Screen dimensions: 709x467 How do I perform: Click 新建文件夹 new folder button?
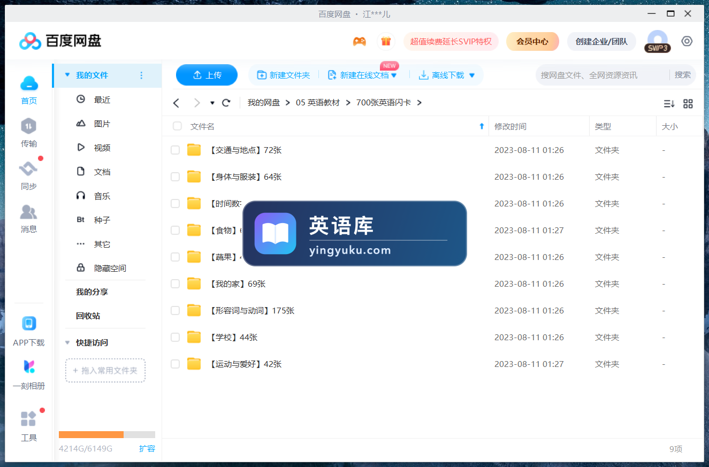[x=284, y=75]
